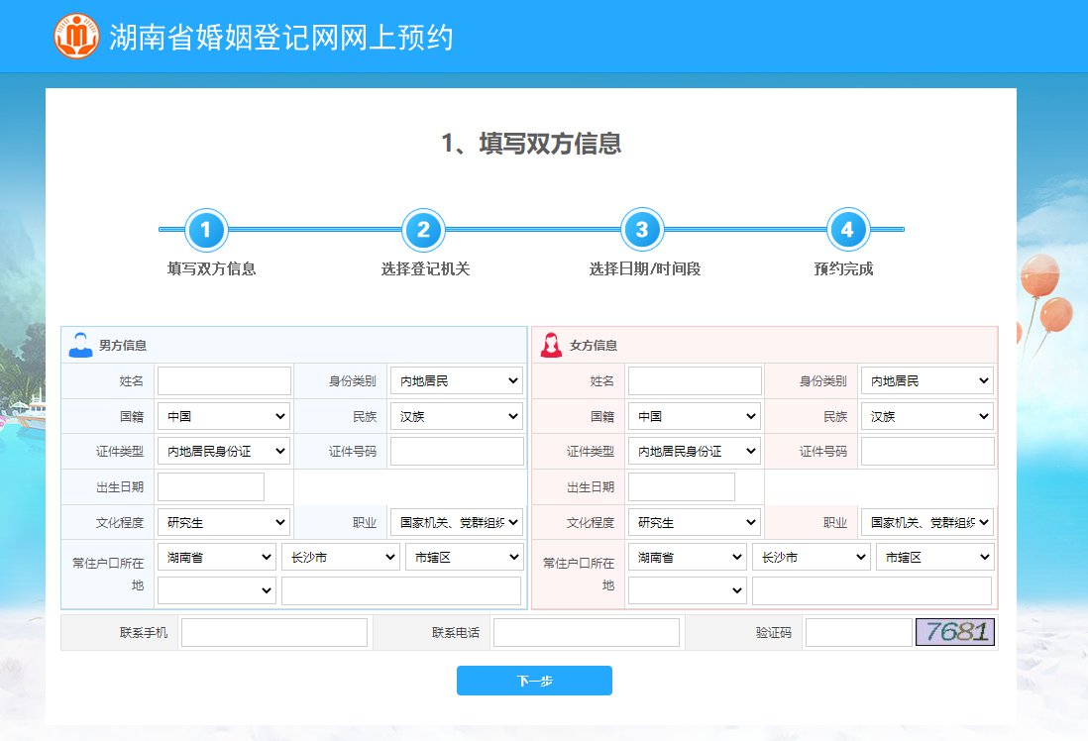Expand male 文化程度 dropdown showing 研究生

(x=224, y=522)
